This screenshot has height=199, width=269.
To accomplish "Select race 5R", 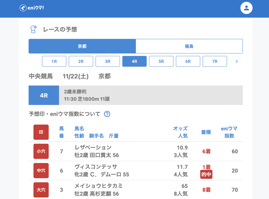I will [x=161, y=61].
